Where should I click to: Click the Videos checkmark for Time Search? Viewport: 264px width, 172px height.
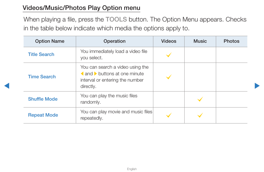[169, 77]
